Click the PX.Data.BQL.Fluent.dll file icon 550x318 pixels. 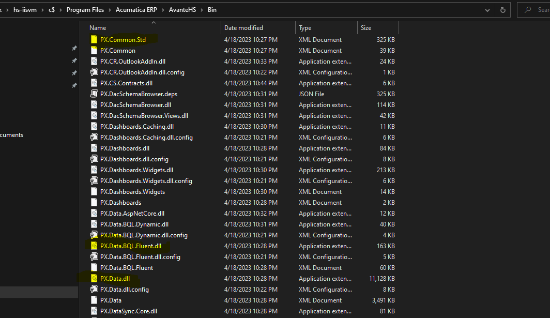94,246
